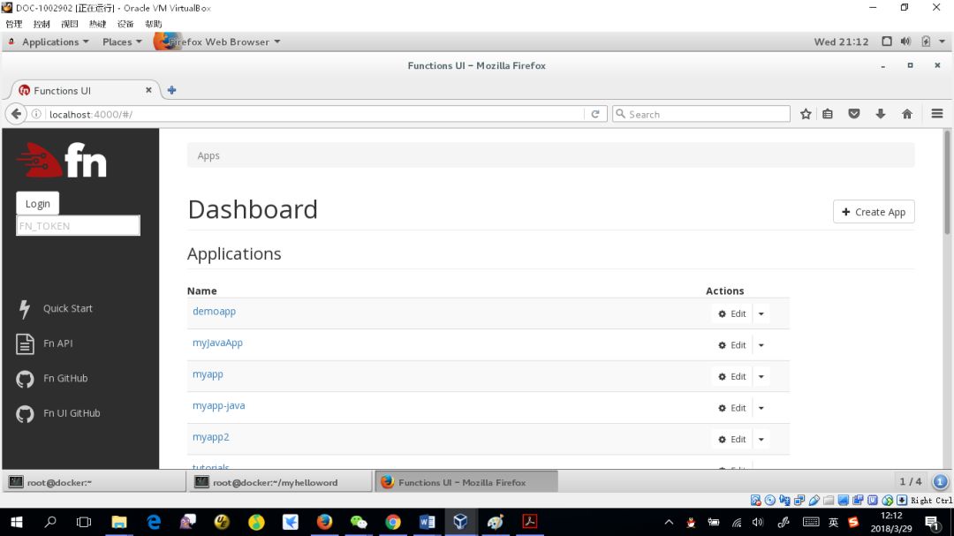Image resolution: width=954 pixels, height=536 pixels.
Task: Go back with Firefox back arrow
Action: pyautogui.click(x=17, y=114)
